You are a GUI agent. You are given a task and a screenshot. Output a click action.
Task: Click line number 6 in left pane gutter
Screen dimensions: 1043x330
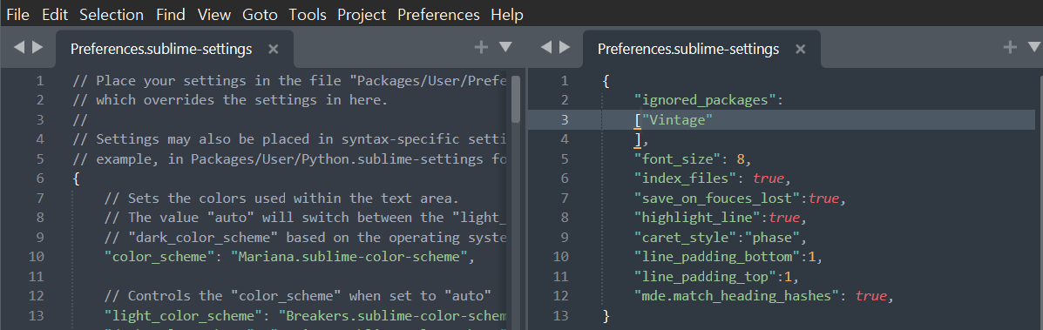40,178
